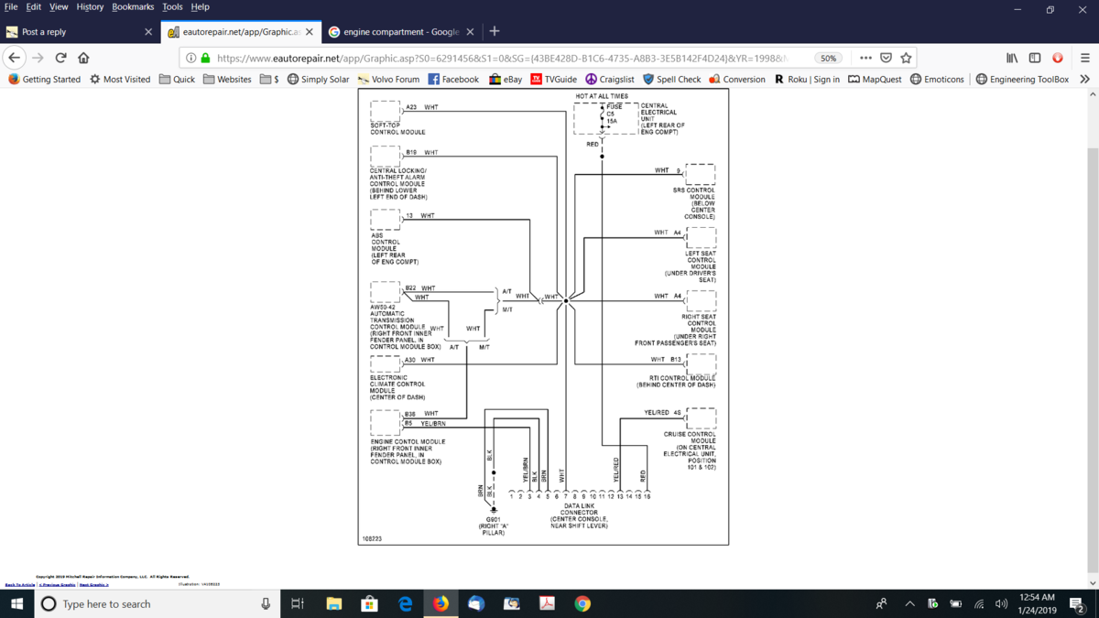Open the Bookmarks menu
The height and width of the screenshot is (618, 1099).
point(133,6)
